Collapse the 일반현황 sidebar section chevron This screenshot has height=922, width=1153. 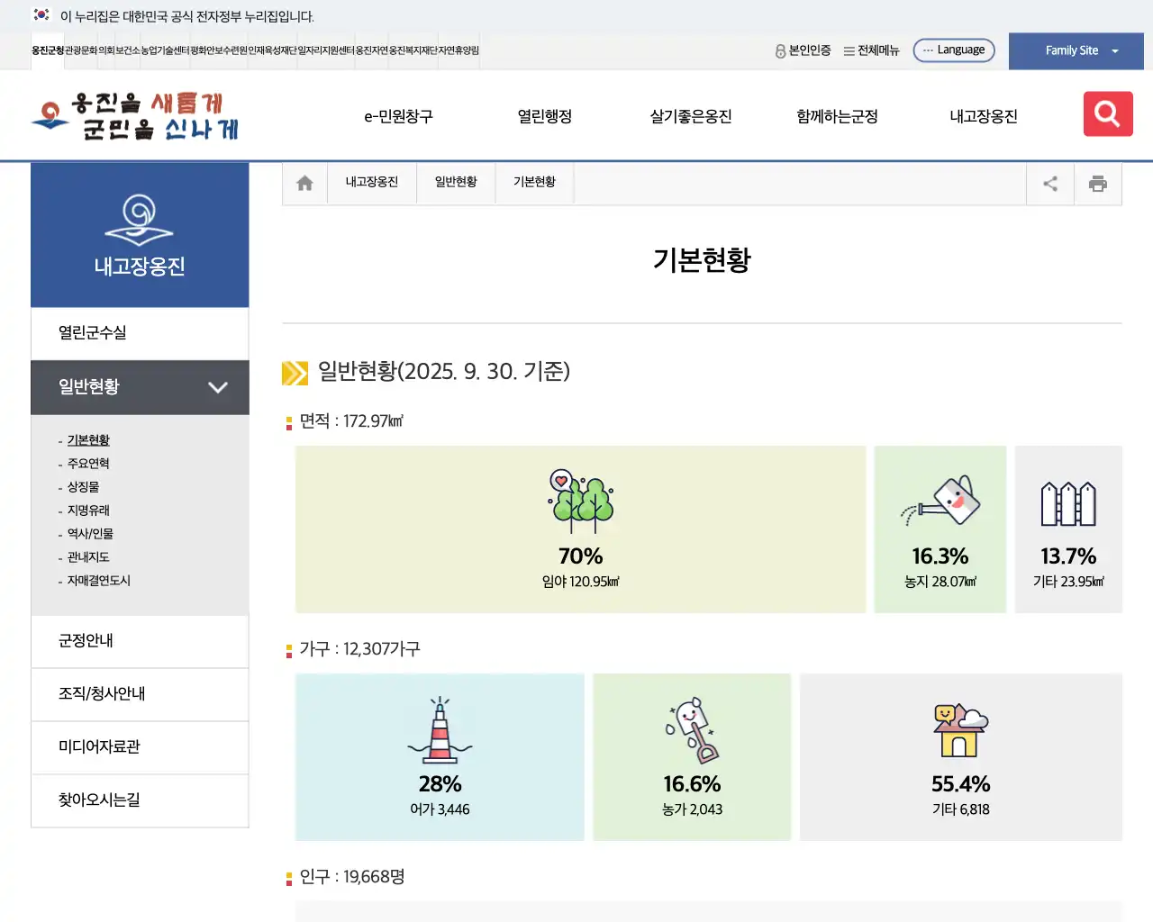(x=217, y=387)
